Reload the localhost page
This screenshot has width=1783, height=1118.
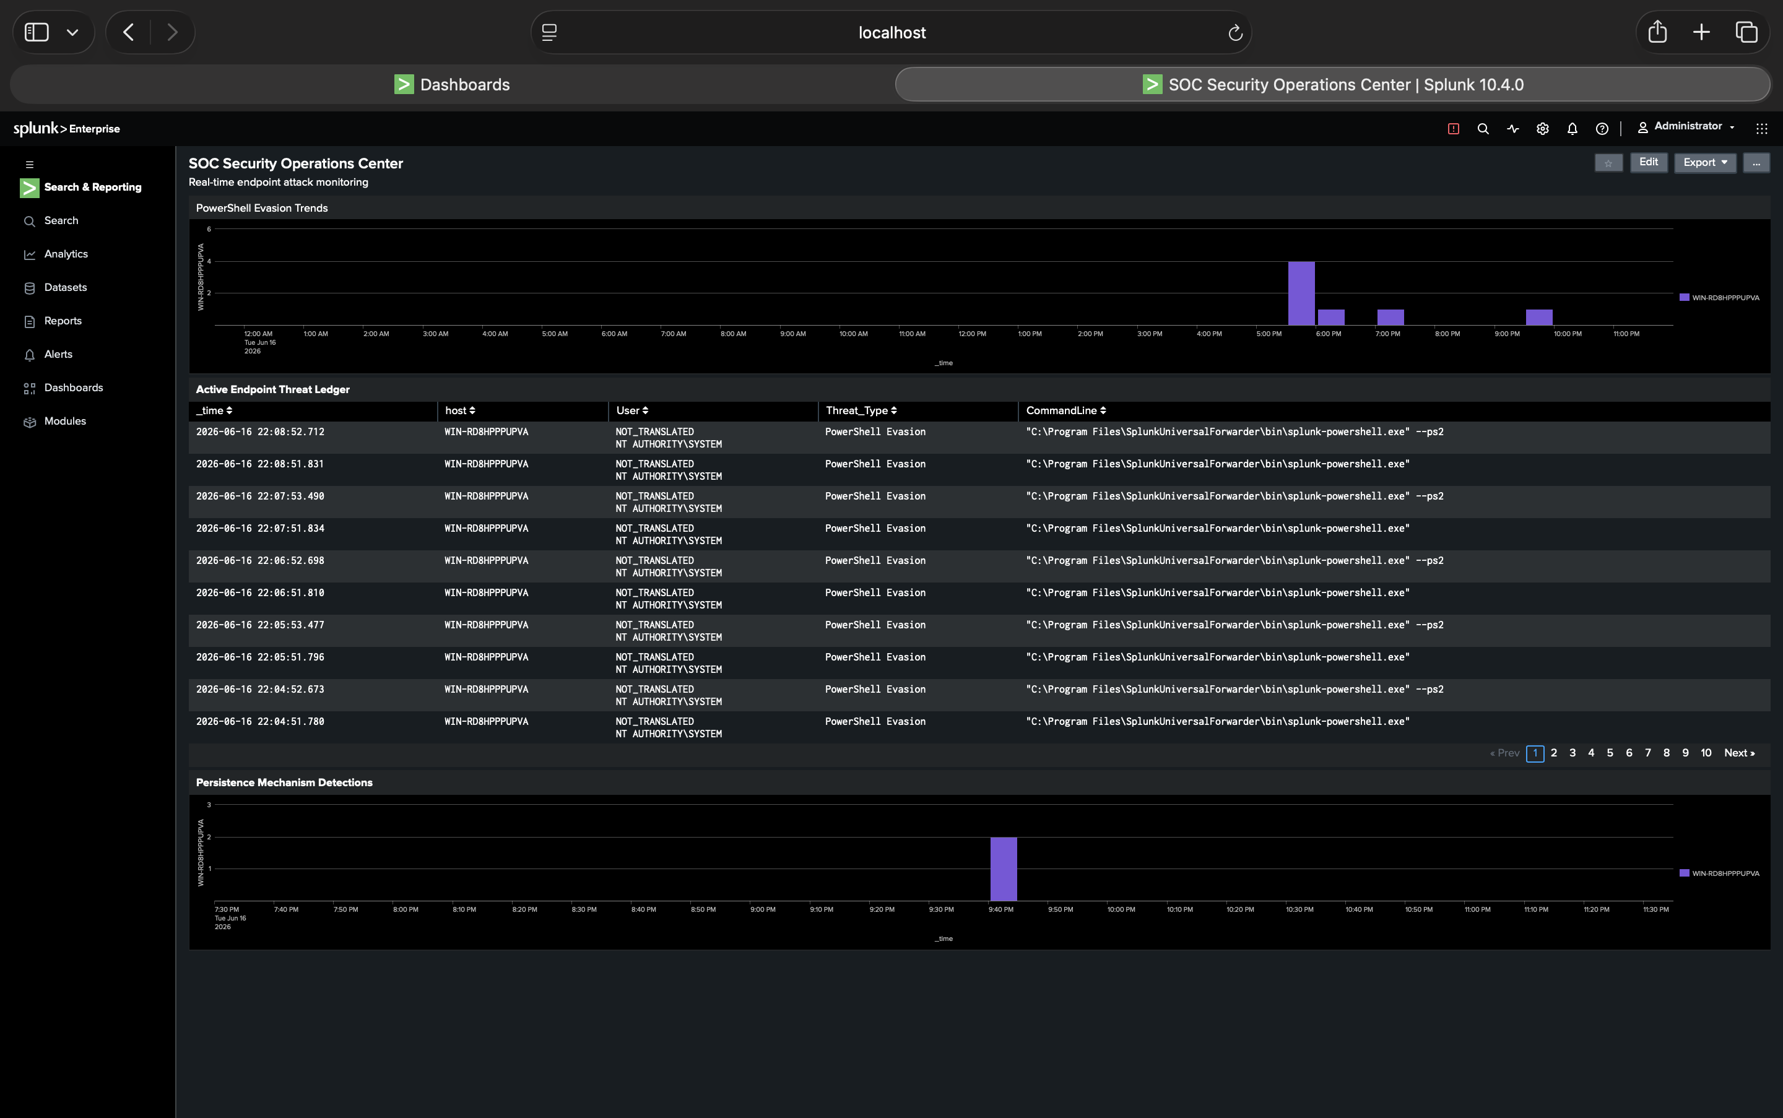click(1234, 33)
